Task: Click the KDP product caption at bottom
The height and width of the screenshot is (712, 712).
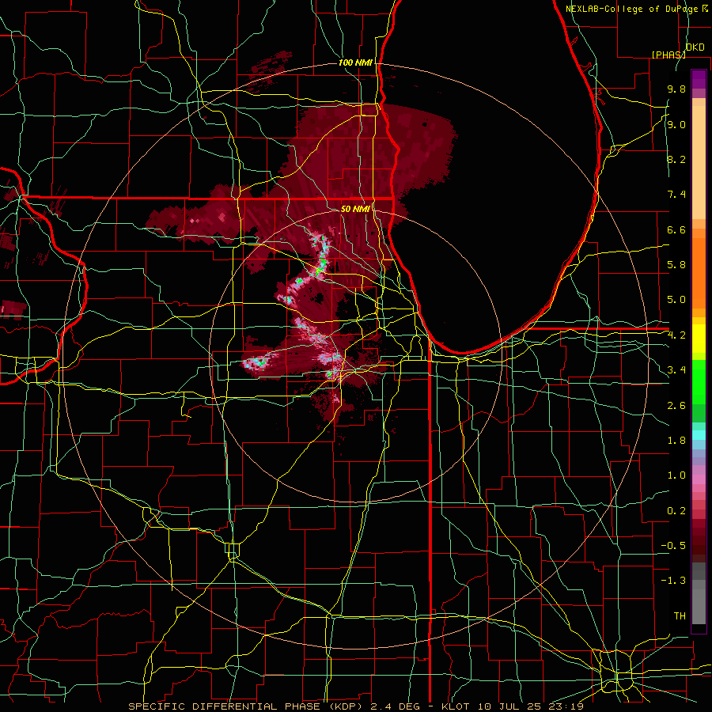Action: (x=355, y=706)
